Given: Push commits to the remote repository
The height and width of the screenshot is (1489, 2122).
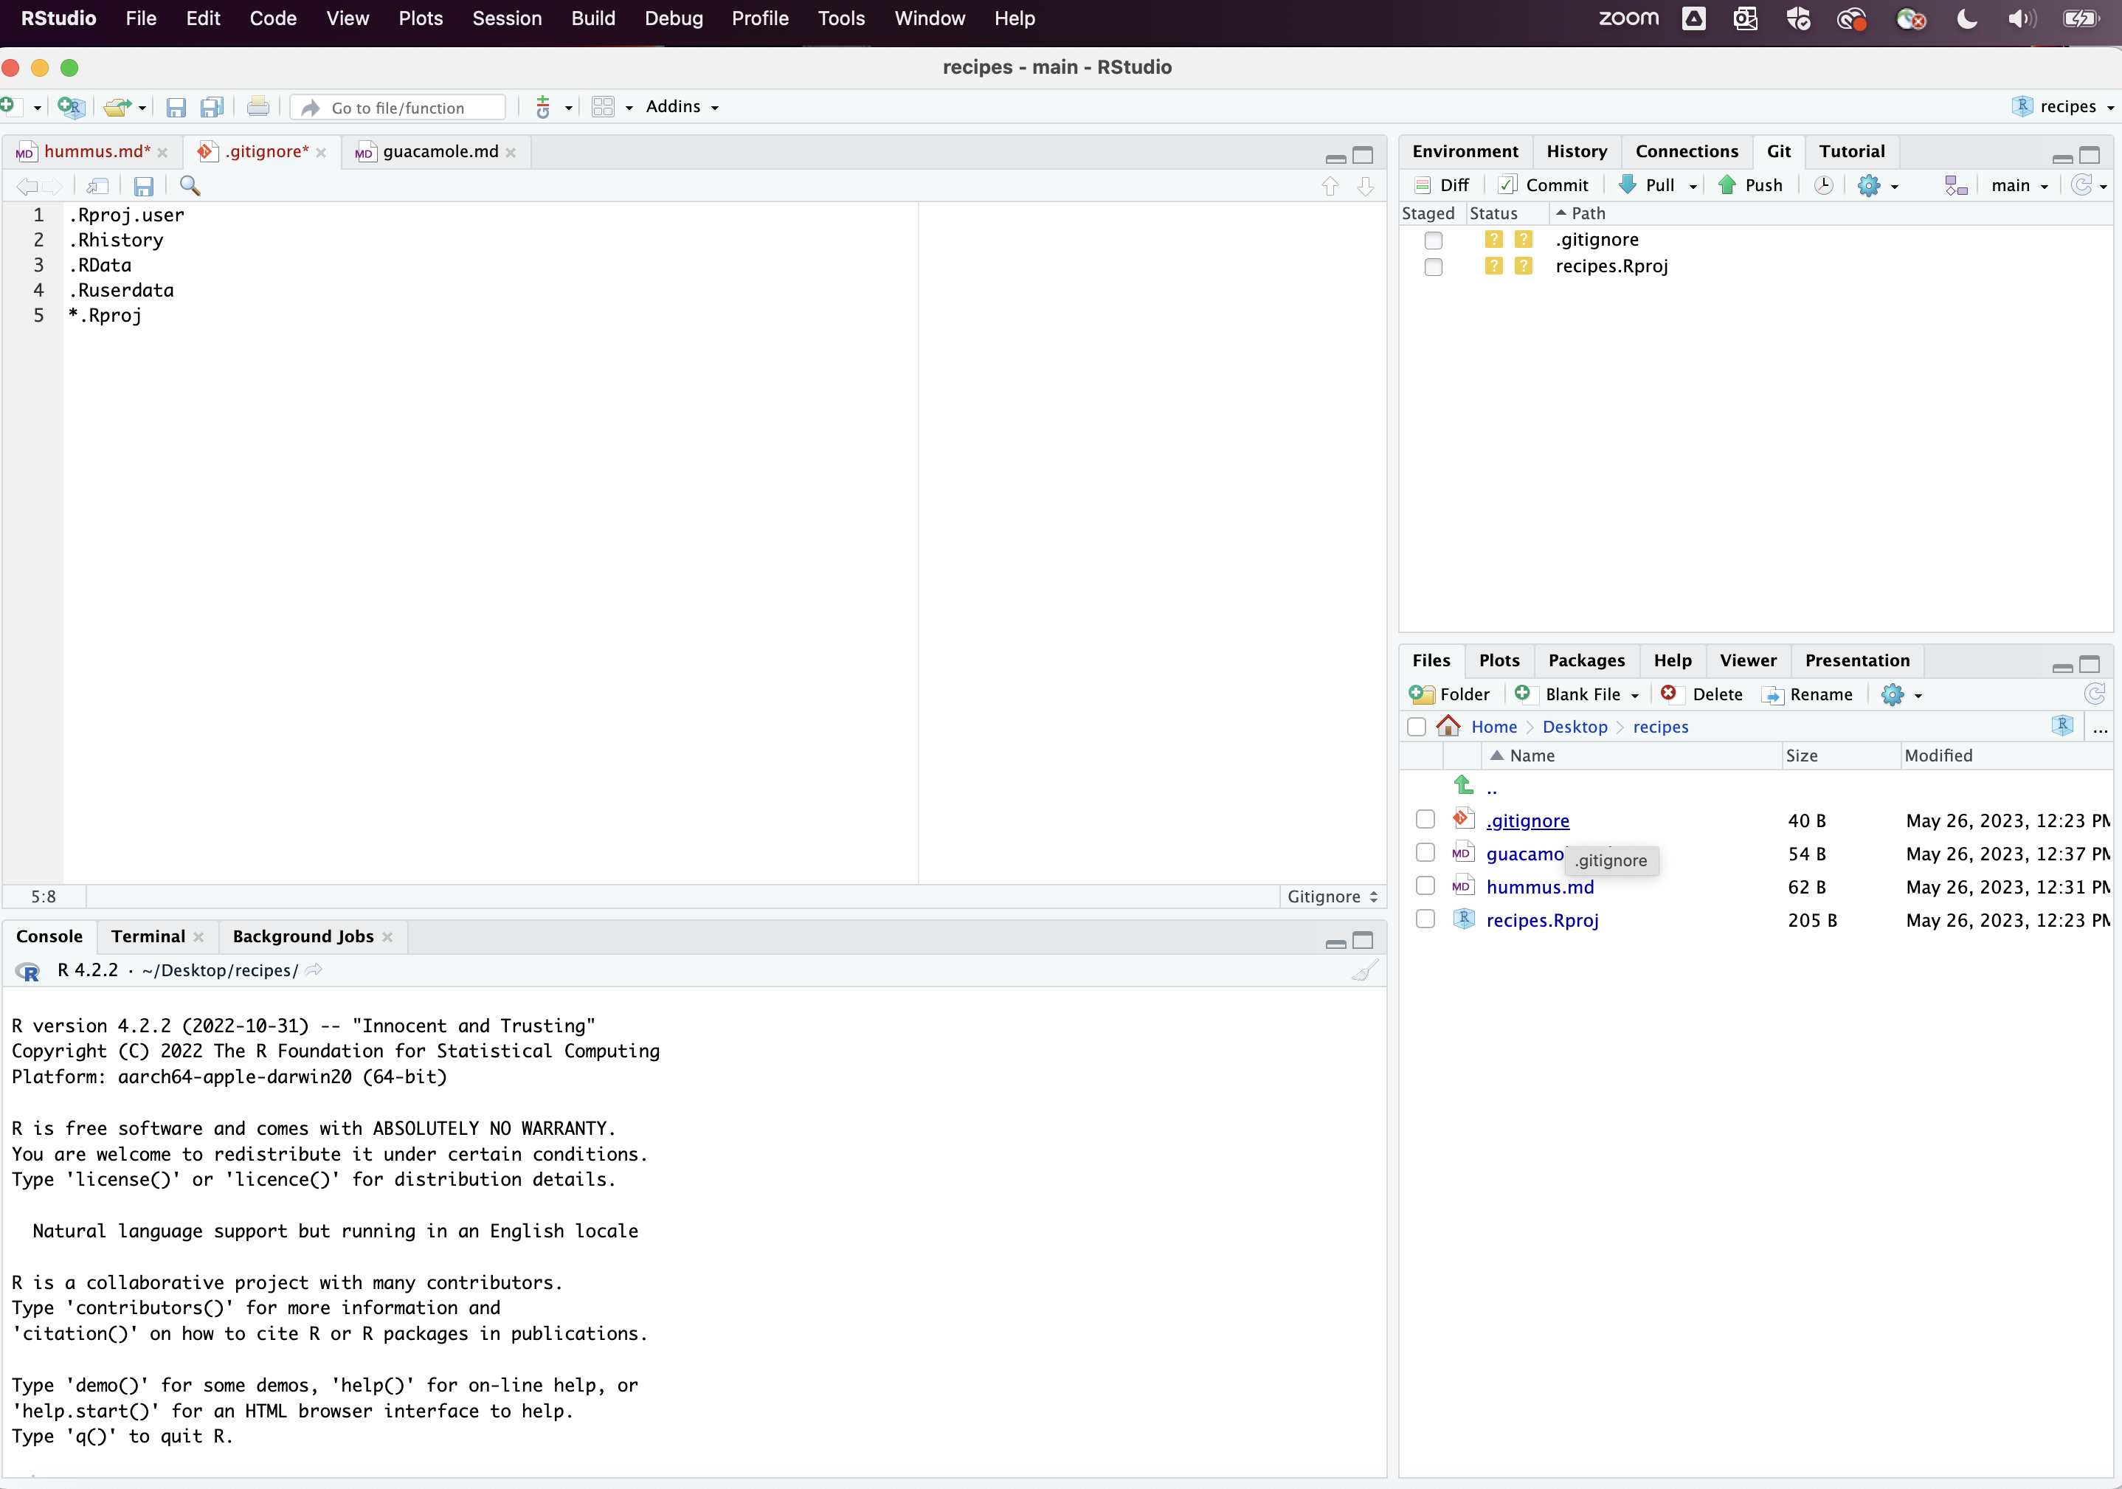Looking at the screenshot, I should coord(1750,184).
